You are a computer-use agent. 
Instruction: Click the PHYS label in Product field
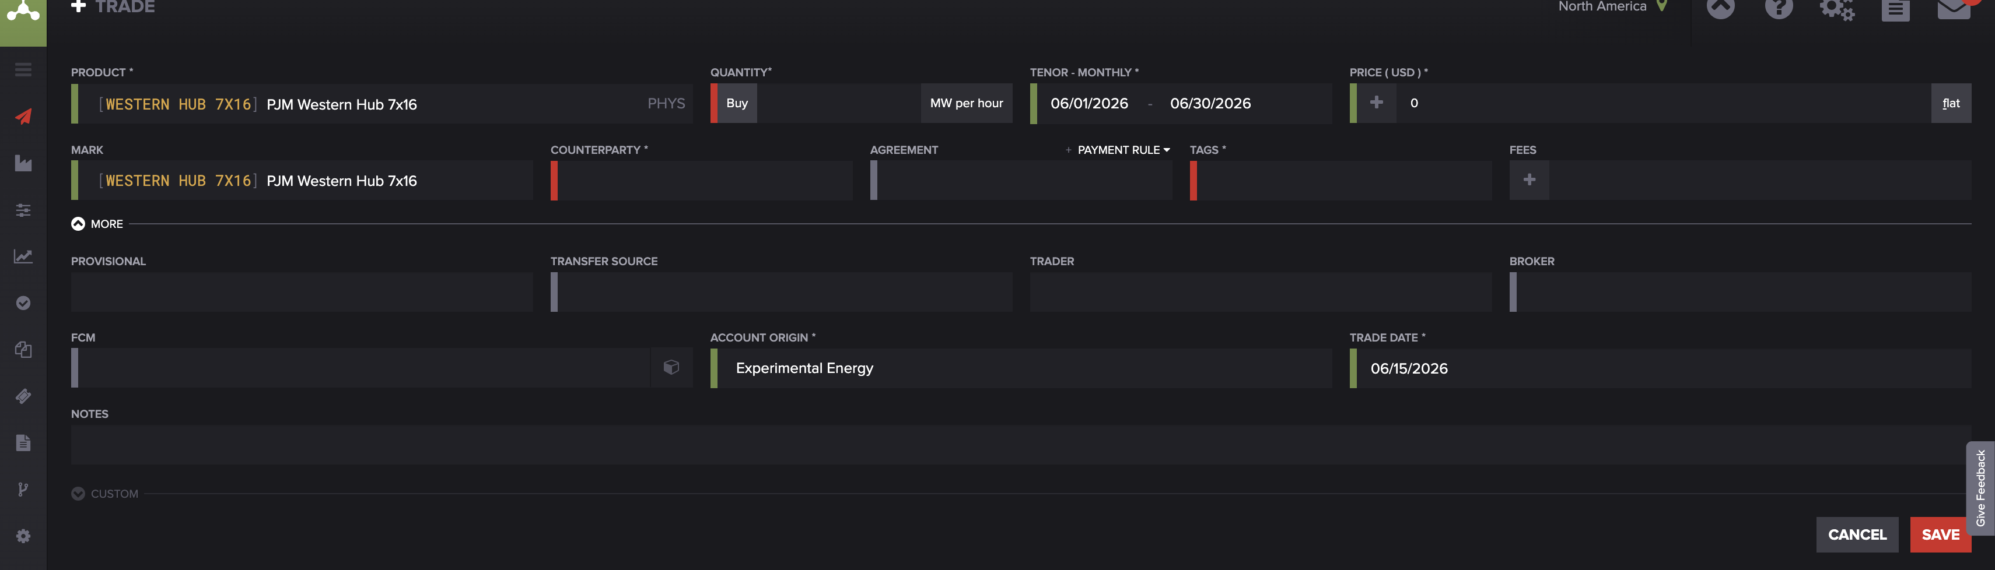point(666,103)
